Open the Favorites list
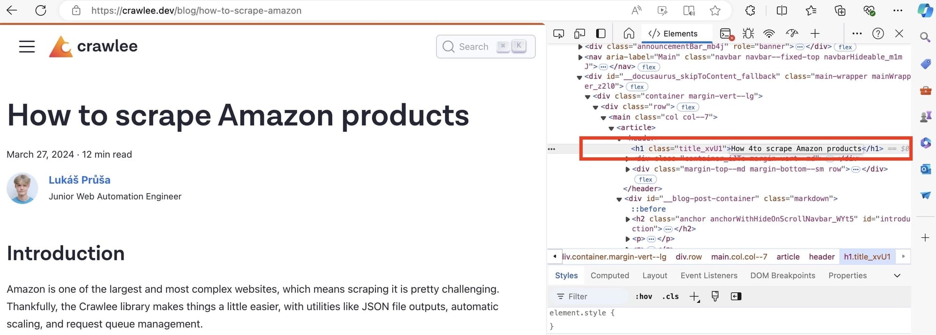This screenshot has width=936, height=335. pyautogui.click(x=811, y=10)
